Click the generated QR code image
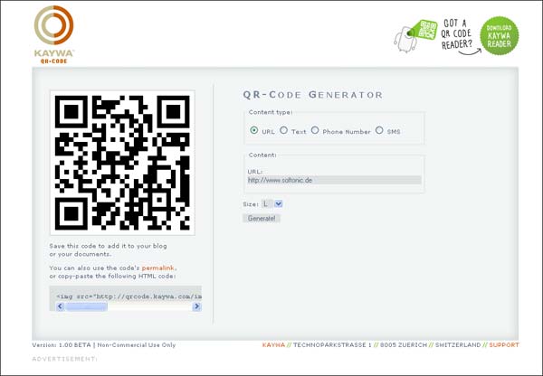The height and width of the screenshot is (376, 543). click(122, 163)
